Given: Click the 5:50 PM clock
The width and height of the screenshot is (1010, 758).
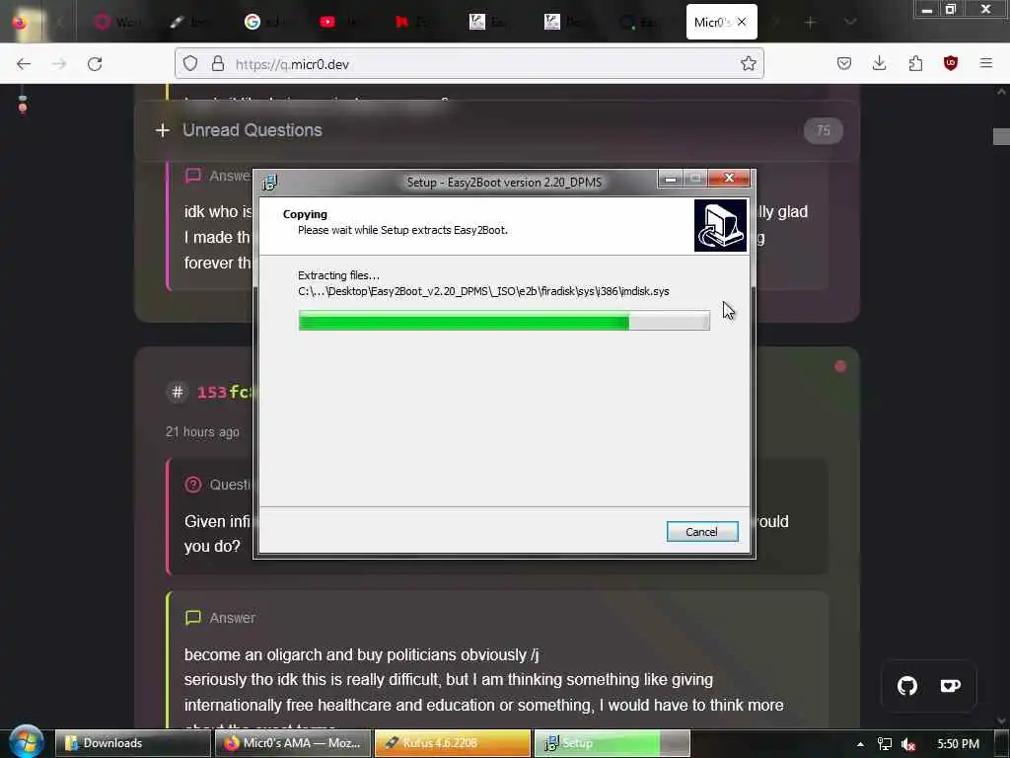Looking at the screenshot, I should pyautogui.click(x=958, y=744).
